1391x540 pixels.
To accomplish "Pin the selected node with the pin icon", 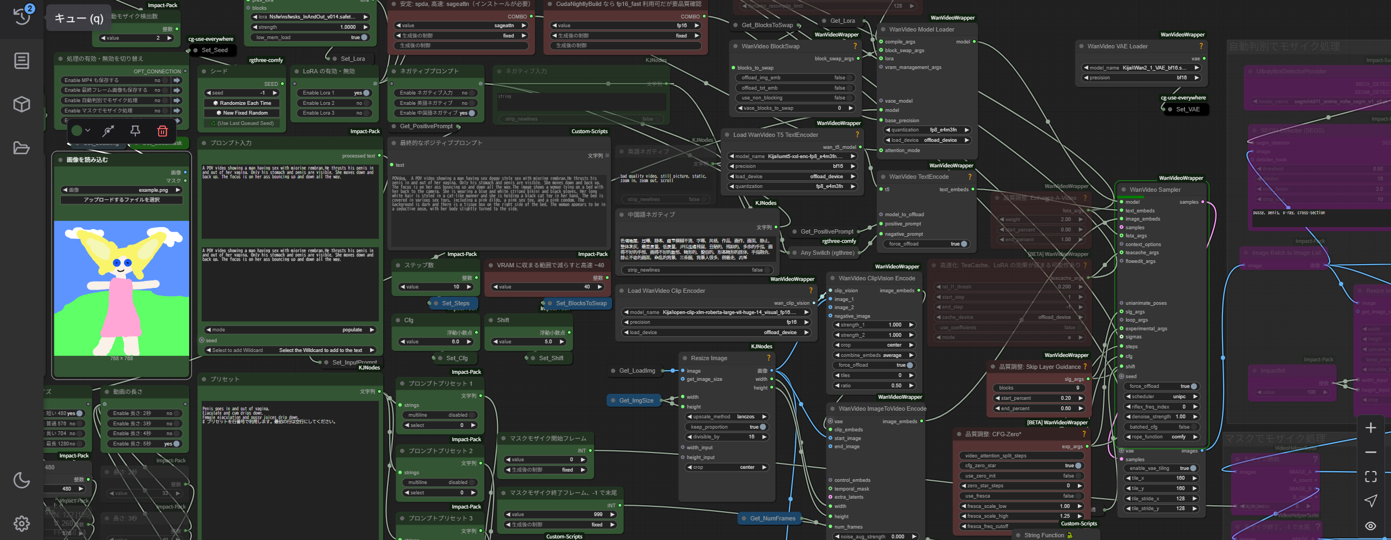I will coord(135,130).
